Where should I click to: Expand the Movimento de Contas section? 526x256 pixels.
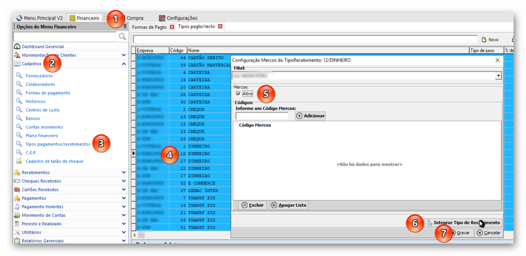124,215
